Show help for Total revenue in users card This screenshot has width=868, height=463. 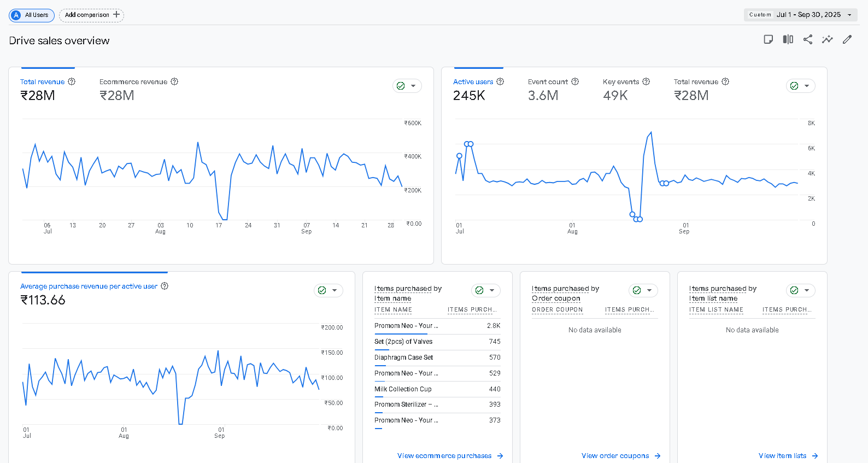tap(725, 81)
